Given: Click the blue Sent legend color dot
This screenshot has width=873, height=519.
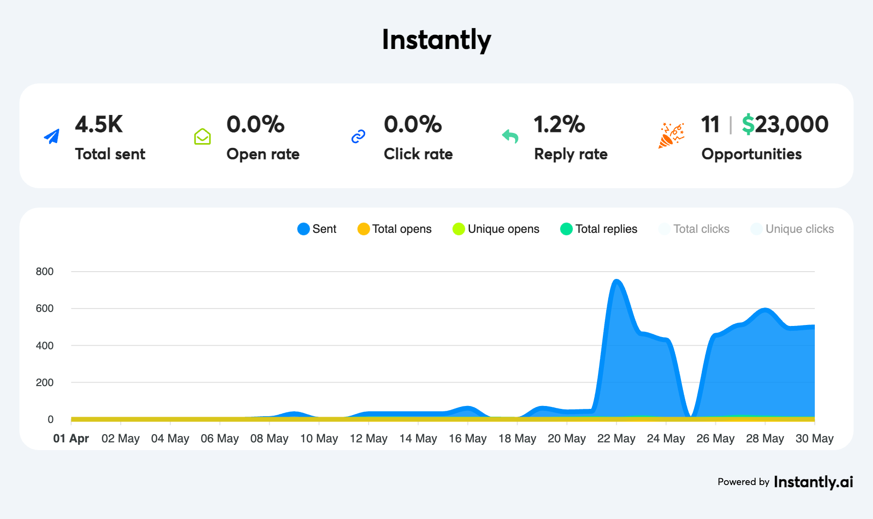Looking at the screenshot, I should tap(304, 229).
